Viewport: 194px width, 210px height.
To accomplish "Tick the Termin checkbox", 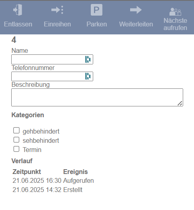I will (x=16, y=149).
